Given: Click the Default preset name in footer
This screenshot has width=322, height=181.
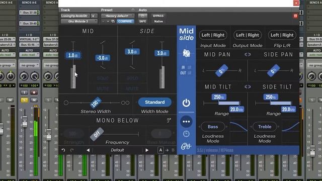Looking at the screenshot, I should point(117,150).
